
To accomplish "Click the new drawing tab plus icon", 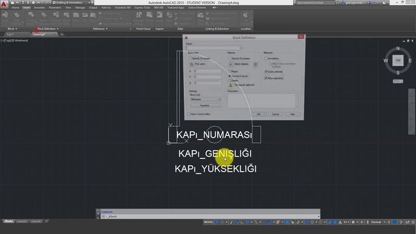I will pyautogui.click(x=62, y=34).
